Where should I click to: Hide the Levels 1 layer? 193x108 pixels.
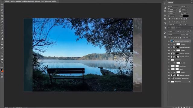(x=169, y=72)
